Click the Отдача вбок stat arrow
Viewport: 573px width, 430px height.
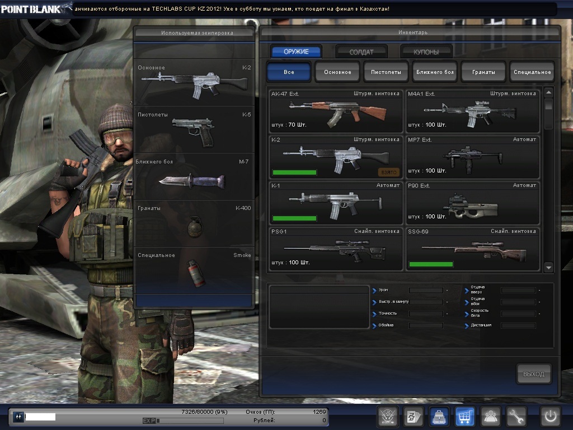point(467,302)
